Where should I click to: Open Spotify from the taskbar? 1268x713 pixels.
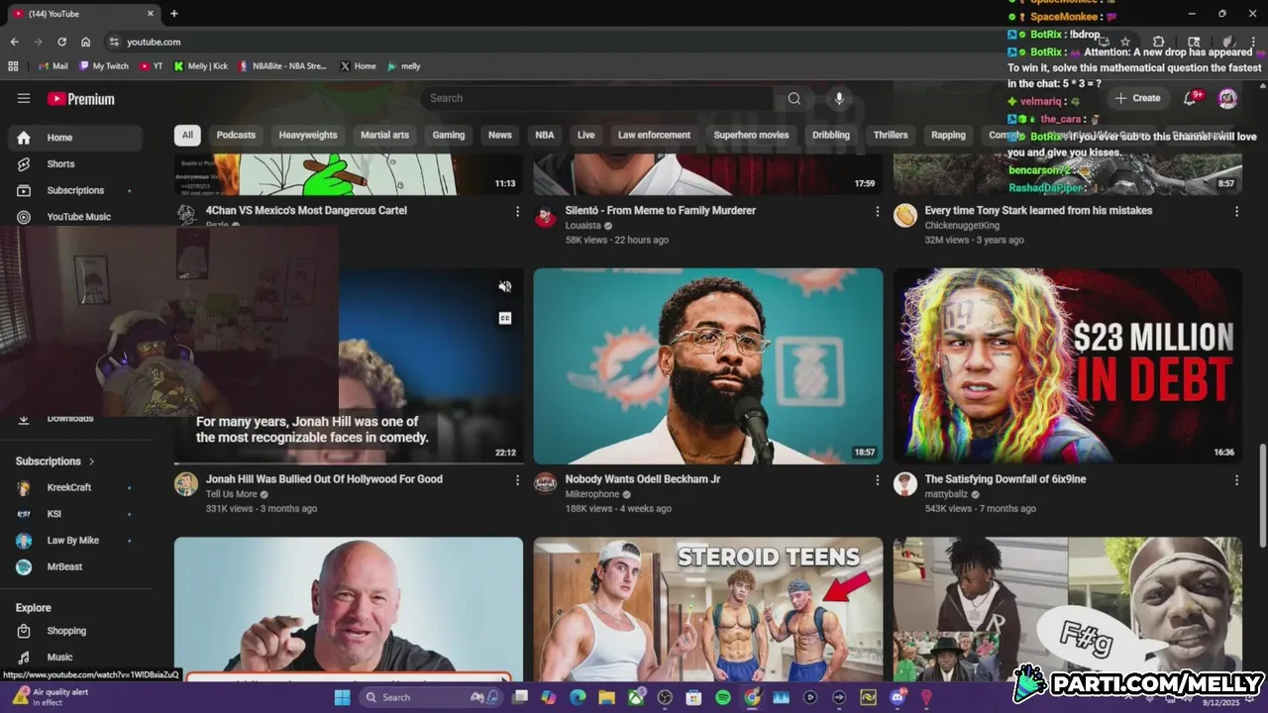[x=723, y=697]
